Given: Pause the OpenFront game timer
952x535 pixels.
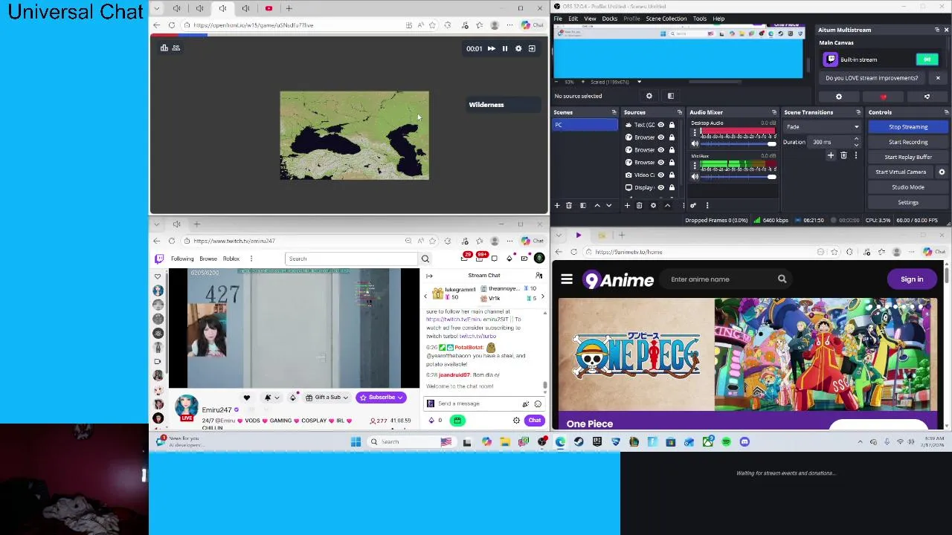Looking at the screenshot, I should click(x=505, y=48).
